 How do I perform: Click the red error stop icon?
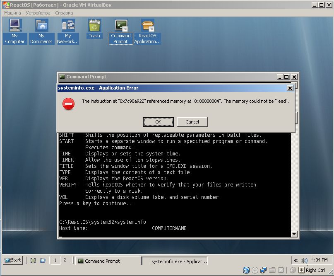[68, 104]
